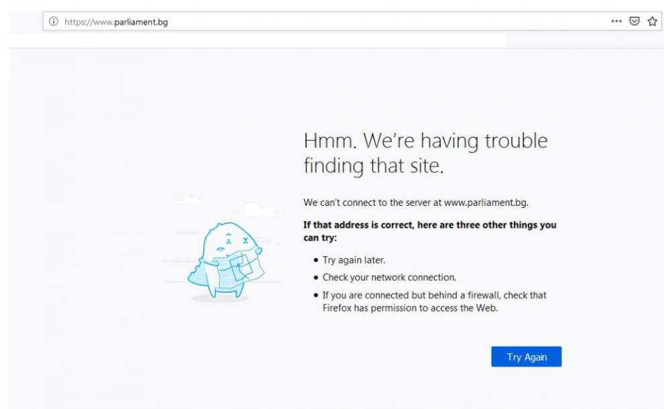Screen dimensions: 664x409
Task: Open the page actions three-dot menu
Action: [x=616, y=21]
